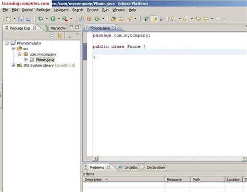Open the New wizard dropdown arrow

[x=15, y=19]
